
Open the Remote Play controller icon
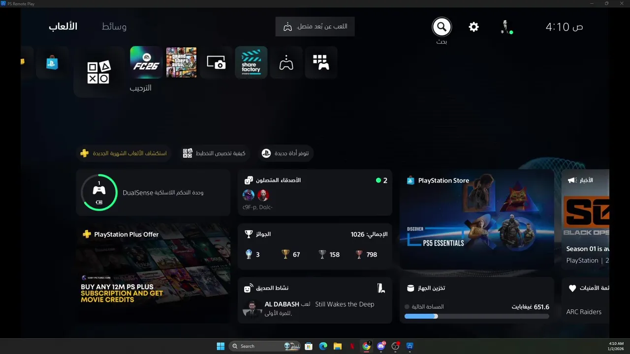pos(286,62)
